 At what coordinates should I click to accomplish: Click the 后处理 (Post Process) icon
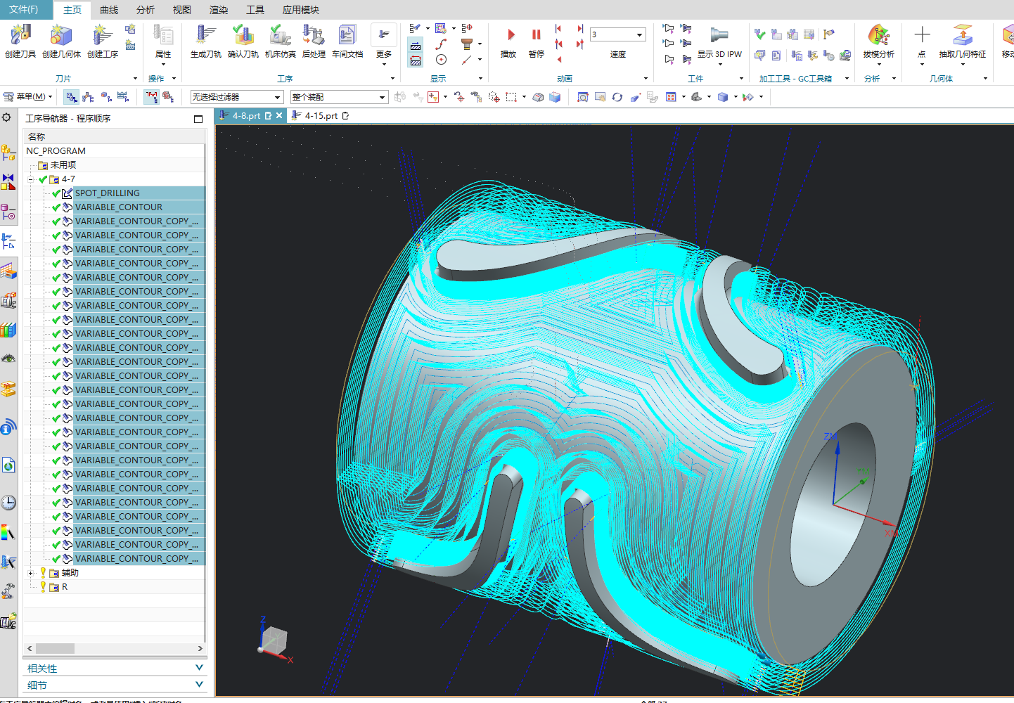pos(313,41)
